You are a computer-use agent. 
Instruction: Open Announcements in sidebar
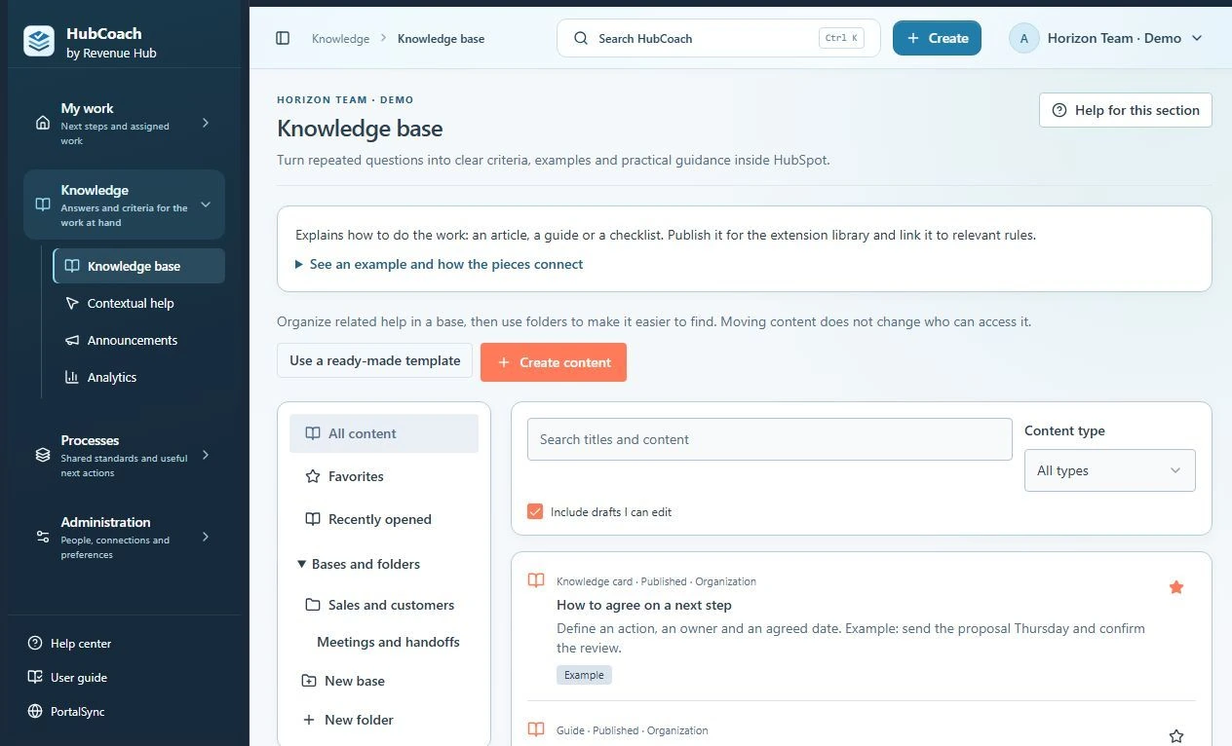[139, 340]
